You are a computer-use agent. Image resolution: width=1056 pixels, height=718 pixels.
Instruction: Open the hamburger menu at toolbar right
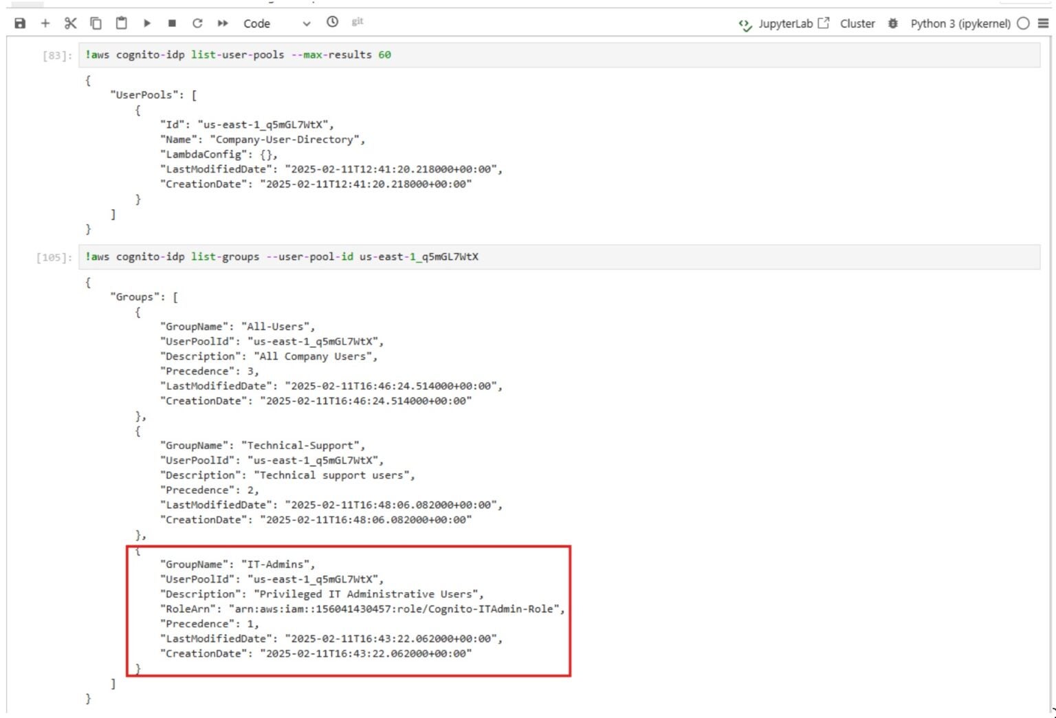point(1043,23)
